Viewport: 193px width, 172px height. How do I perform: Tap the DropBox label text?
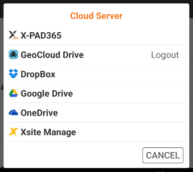click(x=38, y=74)
